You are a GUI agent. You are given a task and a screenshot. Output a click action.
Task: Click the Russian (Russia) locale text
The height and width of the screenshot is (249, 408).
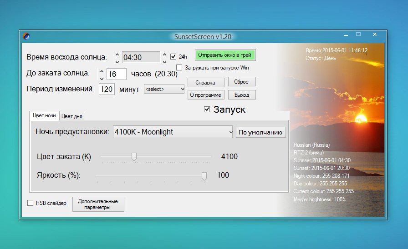coord(312,145)
